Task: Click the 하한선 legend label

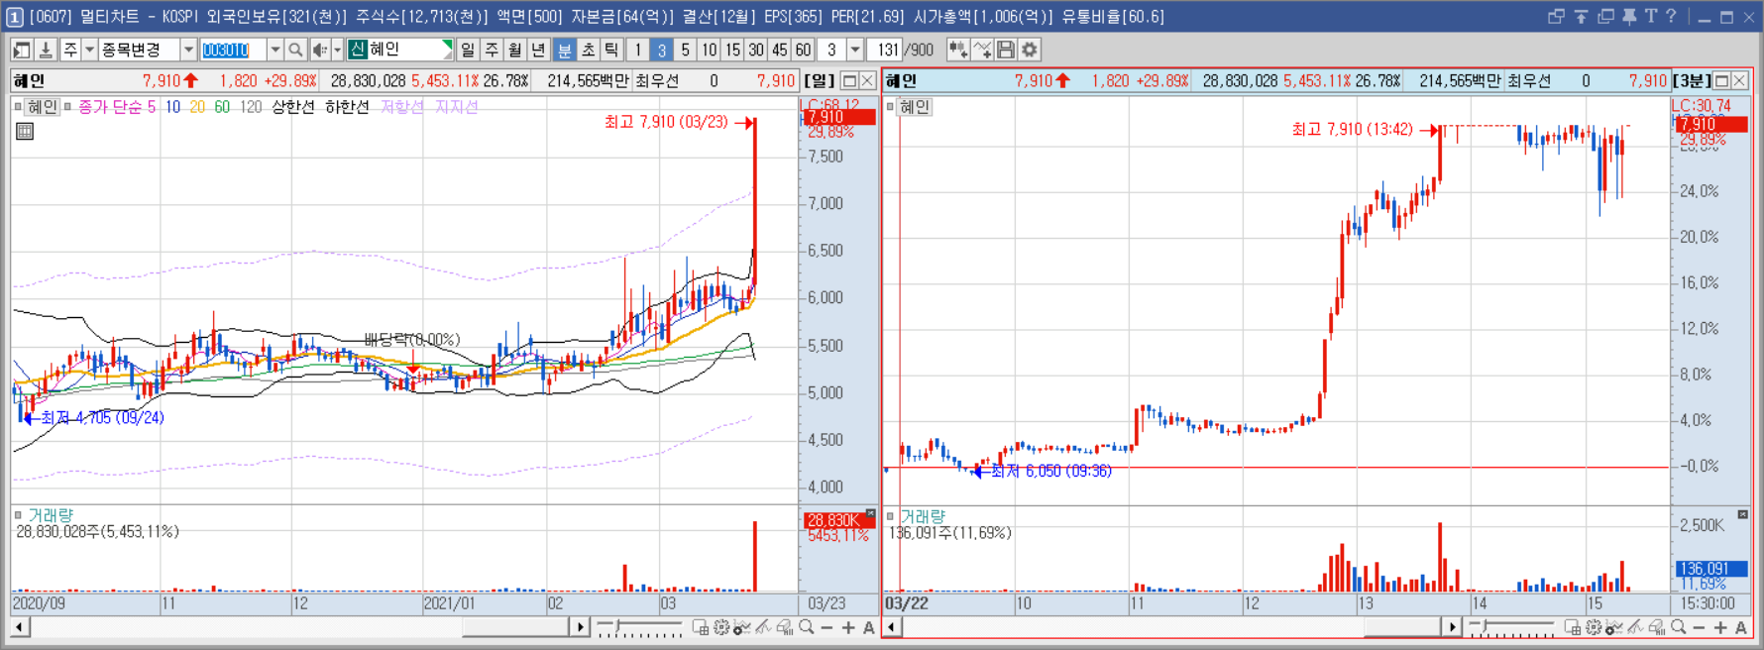Action: (347, 107)
